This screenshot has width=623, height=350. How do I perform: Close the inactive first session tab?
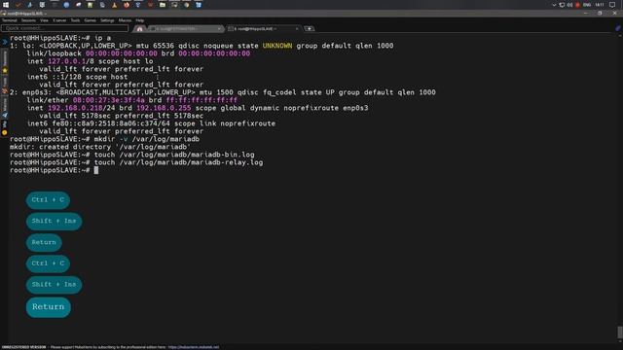pos(219,28)
